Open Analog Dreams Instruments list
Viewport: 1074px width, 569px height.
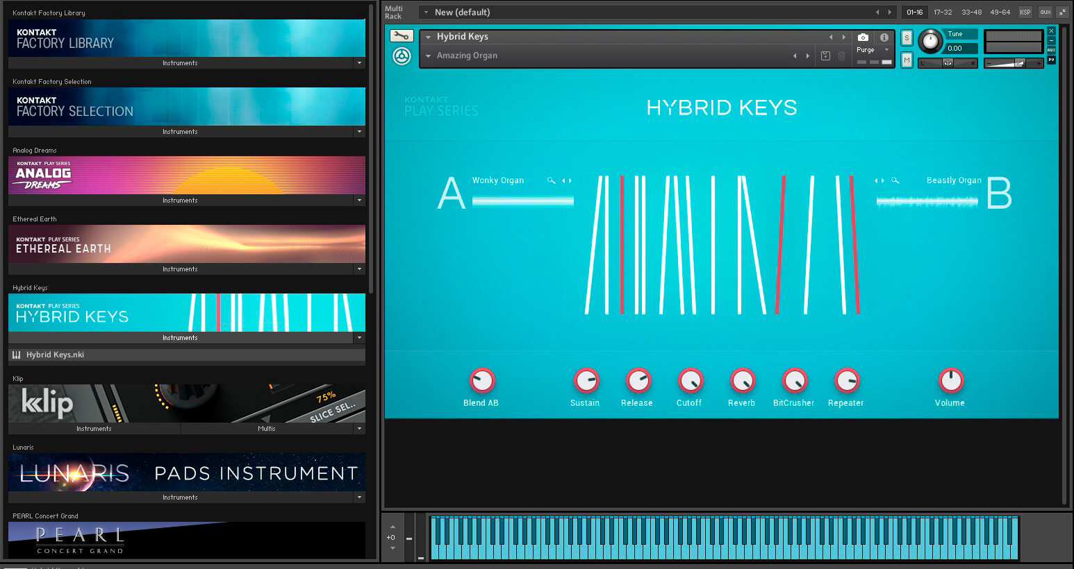point(181,201)
